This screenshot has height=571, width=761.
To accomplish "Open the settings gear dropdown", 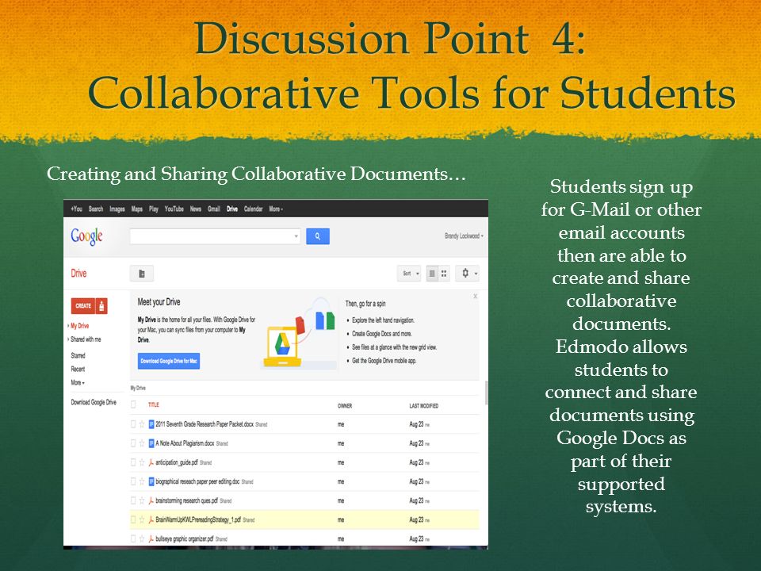I will 467,274.
